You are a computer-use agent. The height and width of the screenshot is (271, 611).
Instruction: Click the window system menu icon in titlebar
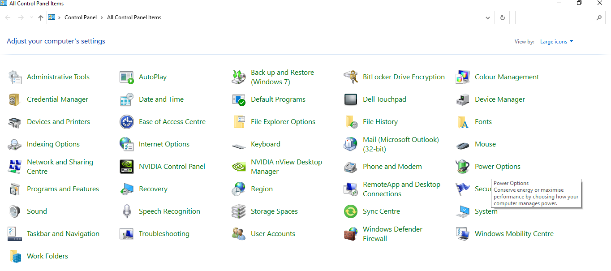pos(4,3)
